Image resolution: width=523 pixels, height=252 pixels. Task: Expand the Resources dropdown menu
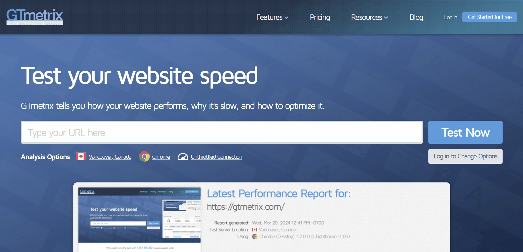[369, 17]
